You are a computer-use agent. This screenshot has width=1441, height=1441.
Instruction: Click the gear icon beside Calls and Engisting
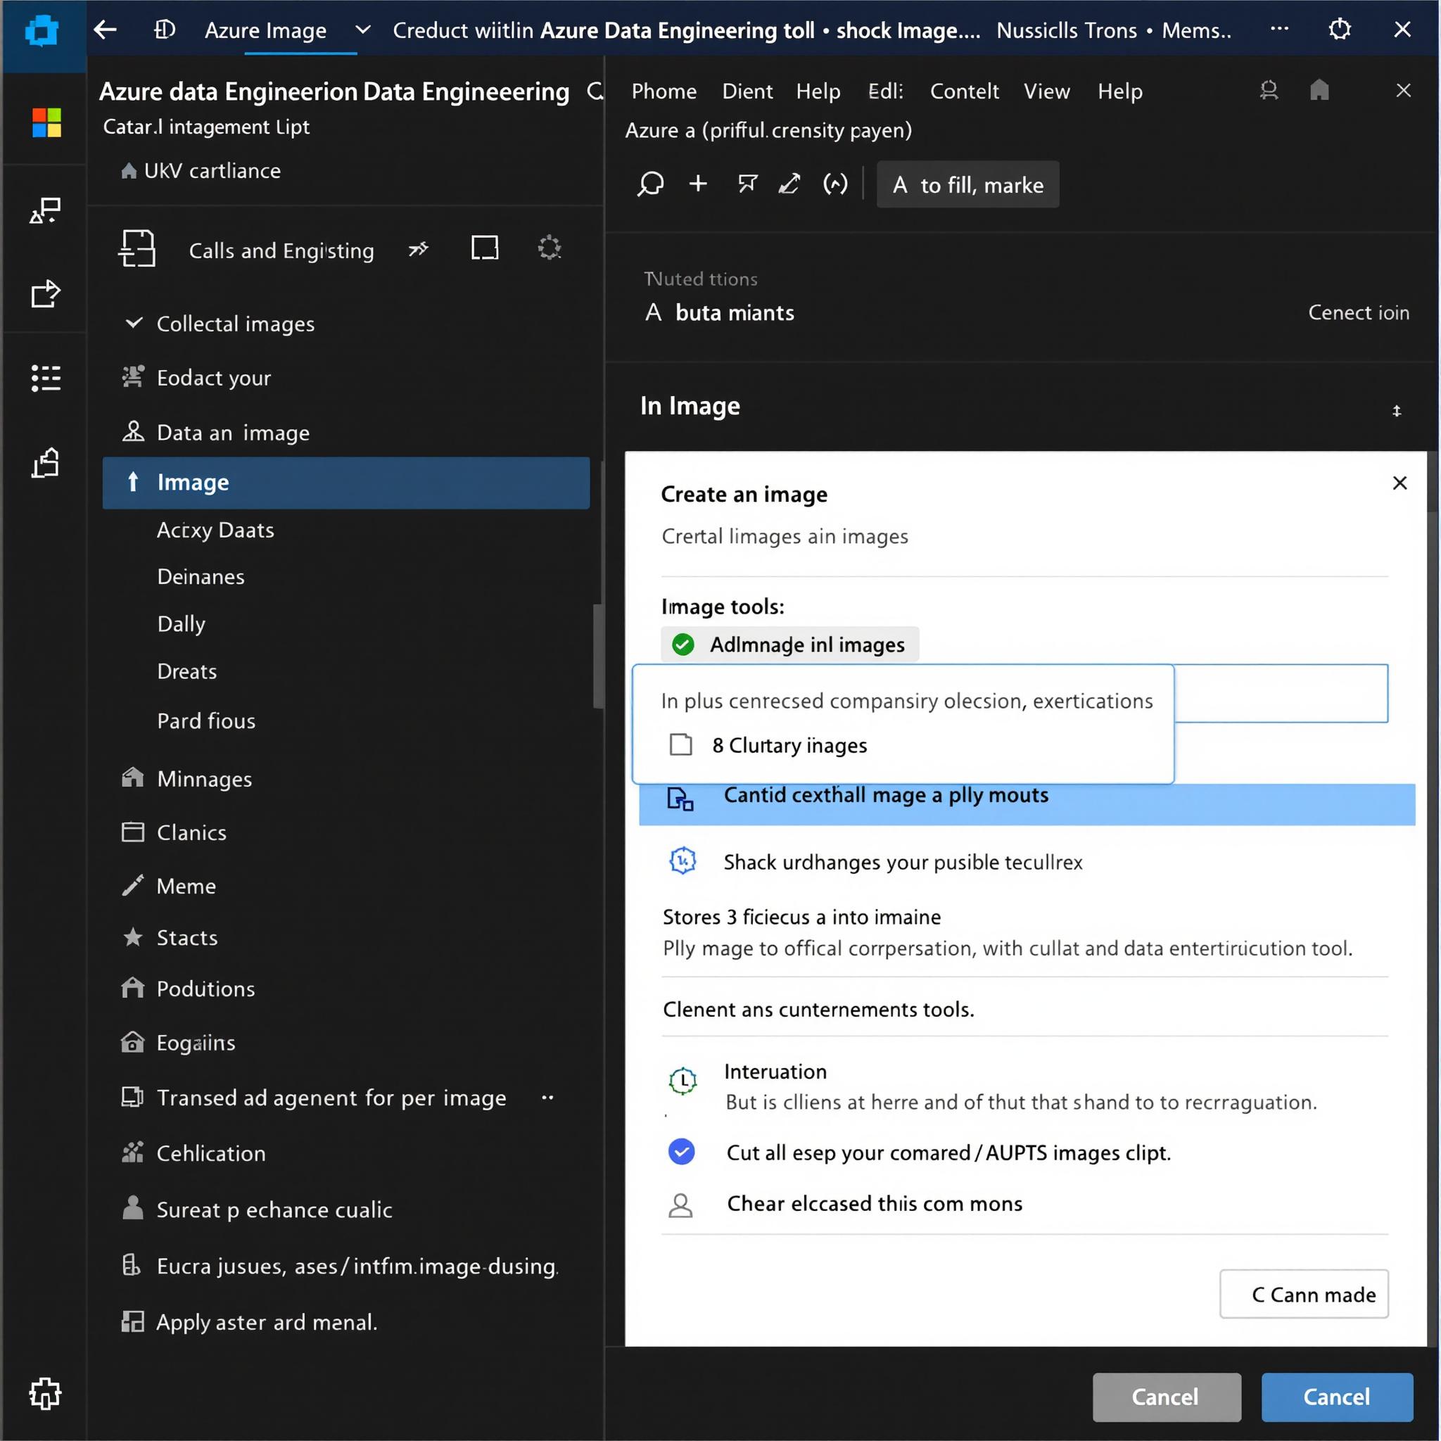549,248
